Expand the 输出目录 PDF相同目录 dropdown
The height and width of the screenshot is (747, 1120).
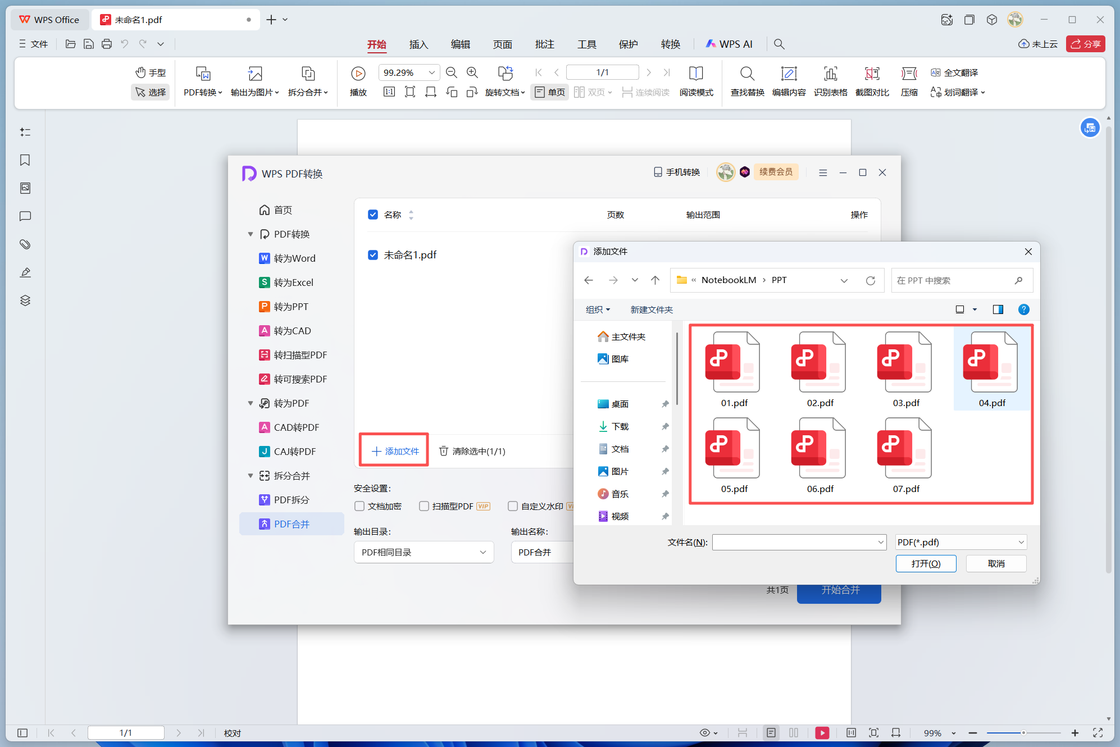pos(424,552)
